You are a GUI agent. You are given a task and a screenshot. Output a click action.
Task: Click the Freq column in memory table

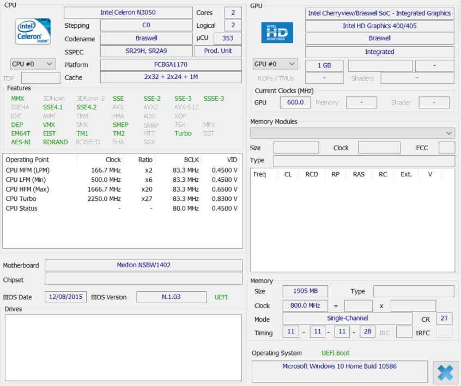(x=260, y=175)
